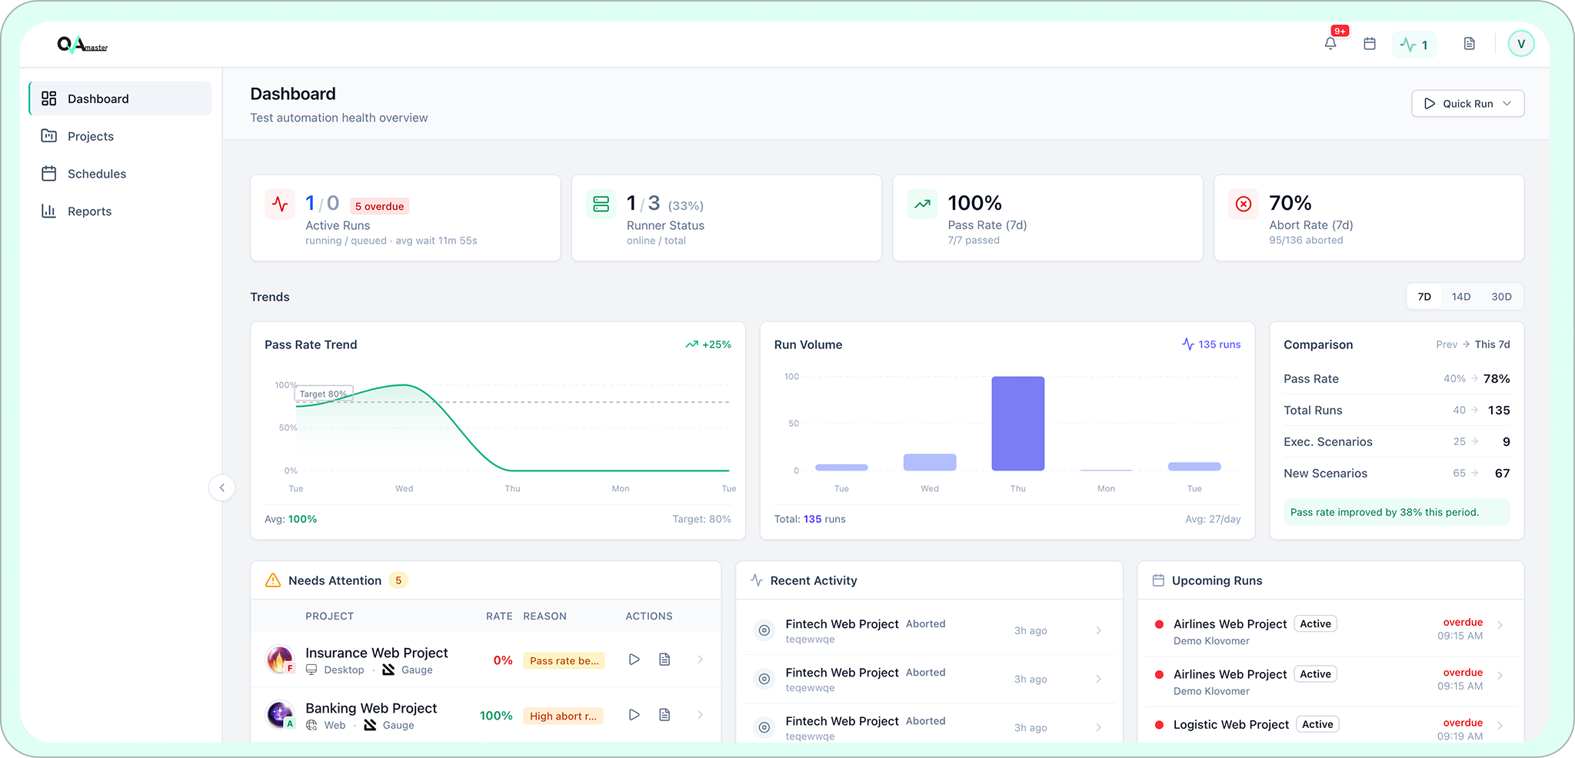Go to Projects in sidebar

tap(90, 136)
